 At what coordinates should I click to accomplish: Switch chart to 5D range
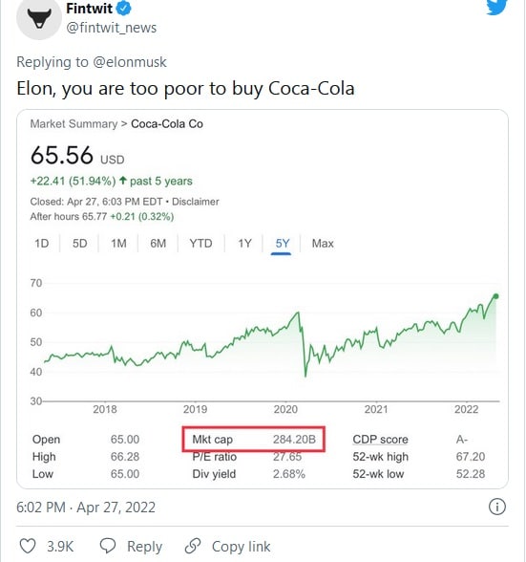click(x=80, y=244)
